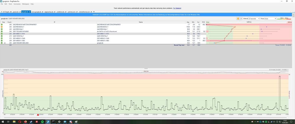Click the hop 4 status icon
The height and width of the screenshot is (124, 295).
pos(2,31)
